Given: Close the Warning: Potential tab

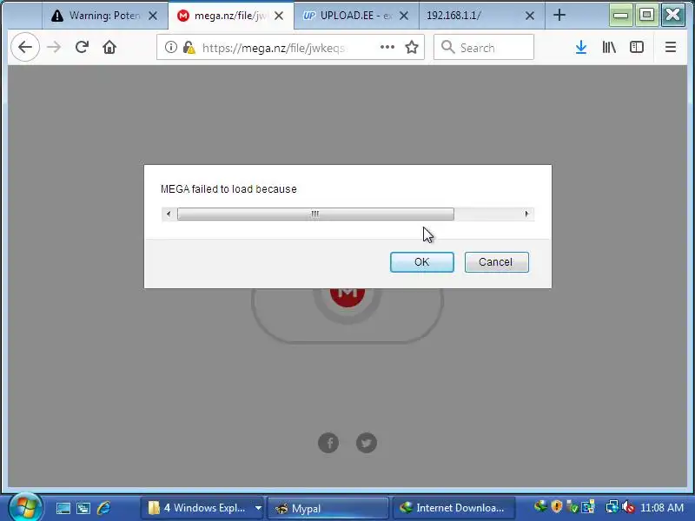Looking at the screenshot, I should (153, 16).
